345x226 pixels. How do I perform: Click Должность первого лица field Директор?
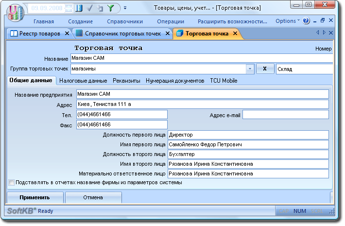(x=248, y=135)
